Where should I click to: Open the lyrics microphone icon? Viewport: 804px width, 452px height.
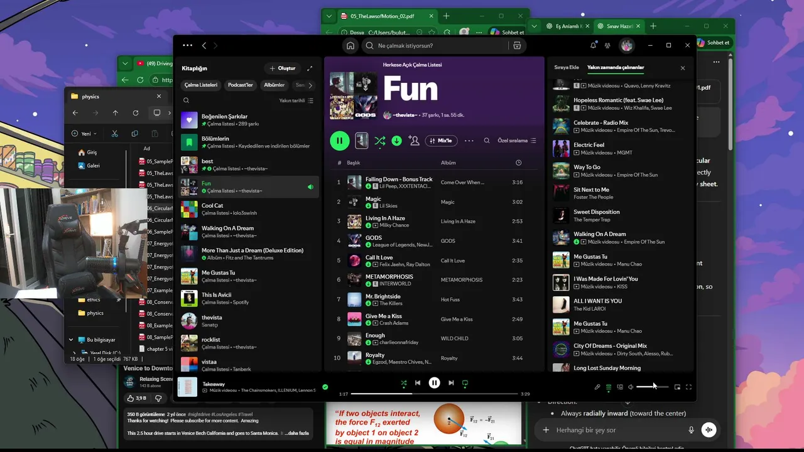point(597,387)
